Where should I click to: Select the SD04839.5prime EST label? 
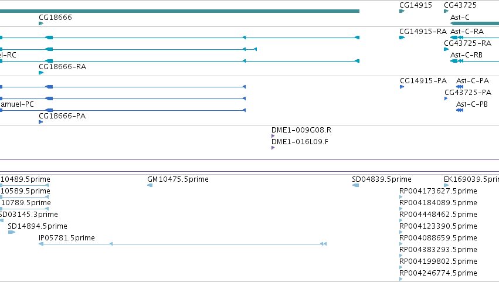point(382,179)
